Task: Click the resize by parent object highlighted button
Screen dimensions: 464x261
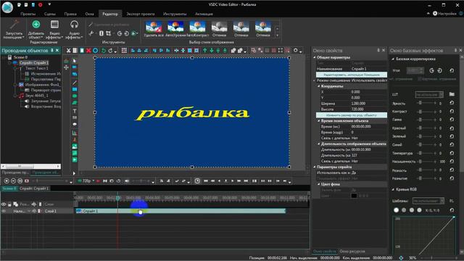Action: 351,115
